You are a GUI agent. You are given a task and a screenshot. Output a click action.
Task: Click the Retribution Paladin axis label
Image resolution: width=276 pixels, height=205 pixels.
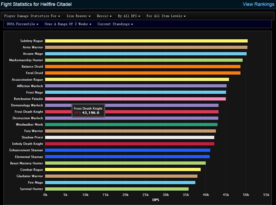28,99
